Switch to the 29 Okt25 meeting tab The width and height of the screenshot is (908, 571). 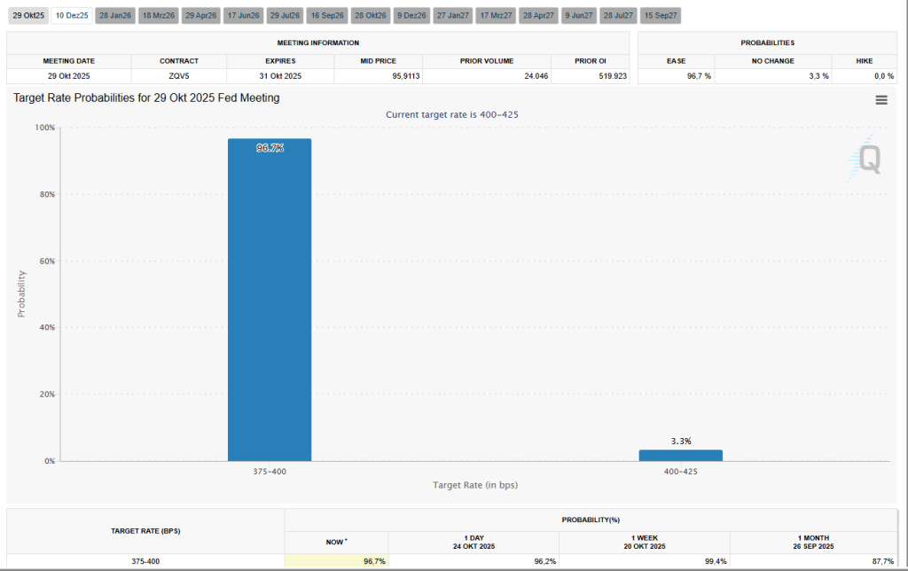pos(27,16)
